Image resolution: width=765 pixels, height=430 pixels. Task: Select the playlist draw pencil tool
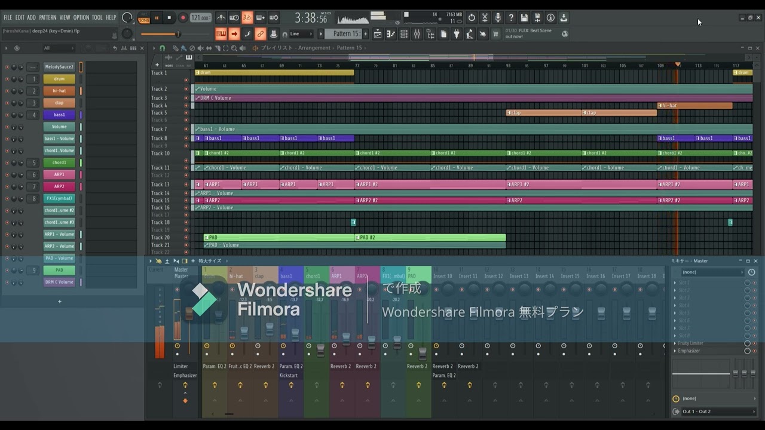click(176, 48)
